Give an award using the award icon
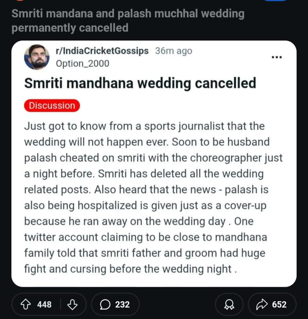 [x=229, y=304]
